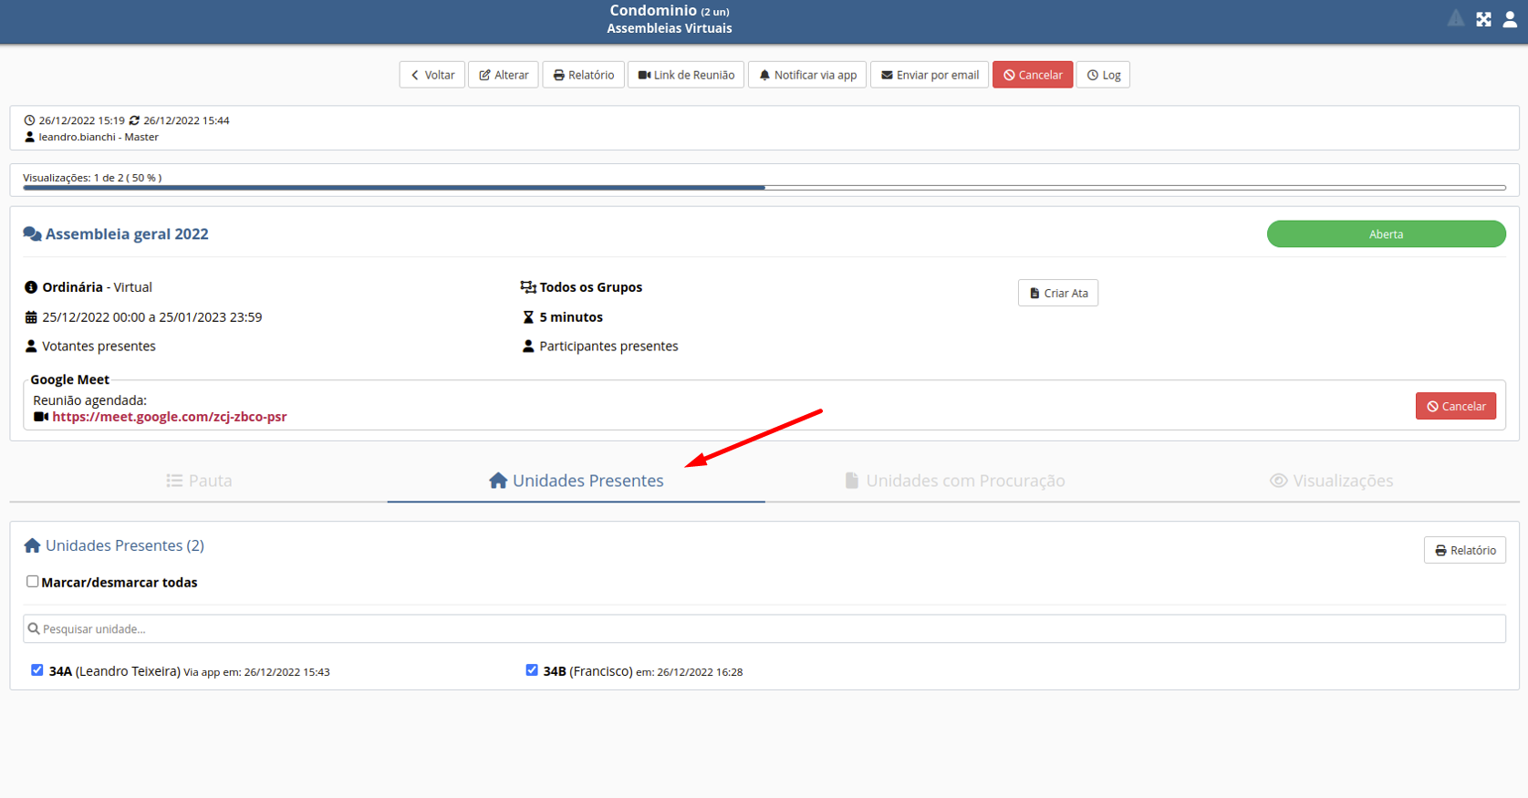Click Alterar to edit the assembly
Screen dimensions: 1528x798
(504, 75)
